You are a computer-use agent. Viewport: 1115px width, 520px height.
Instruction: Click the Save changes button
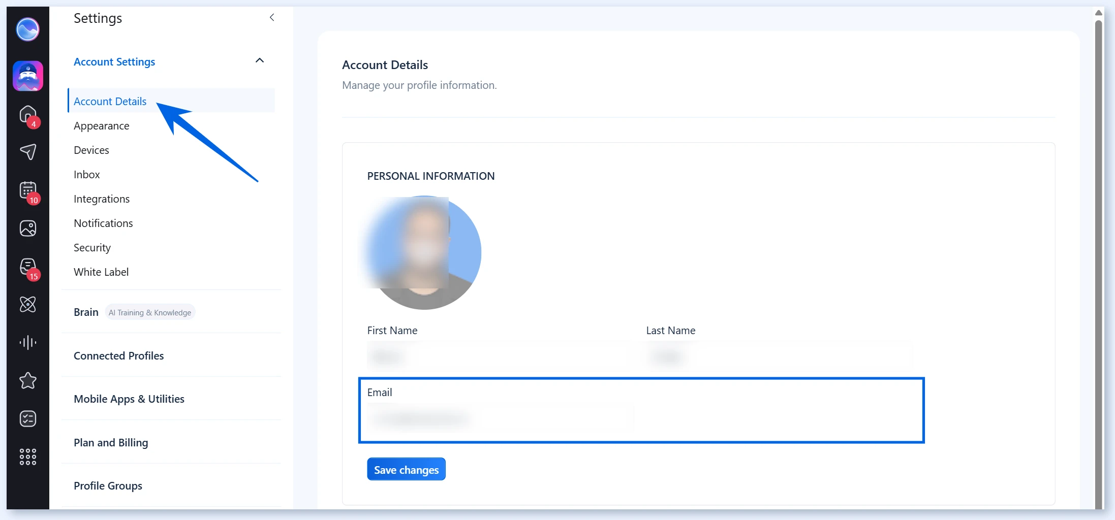tap(406, 469)
